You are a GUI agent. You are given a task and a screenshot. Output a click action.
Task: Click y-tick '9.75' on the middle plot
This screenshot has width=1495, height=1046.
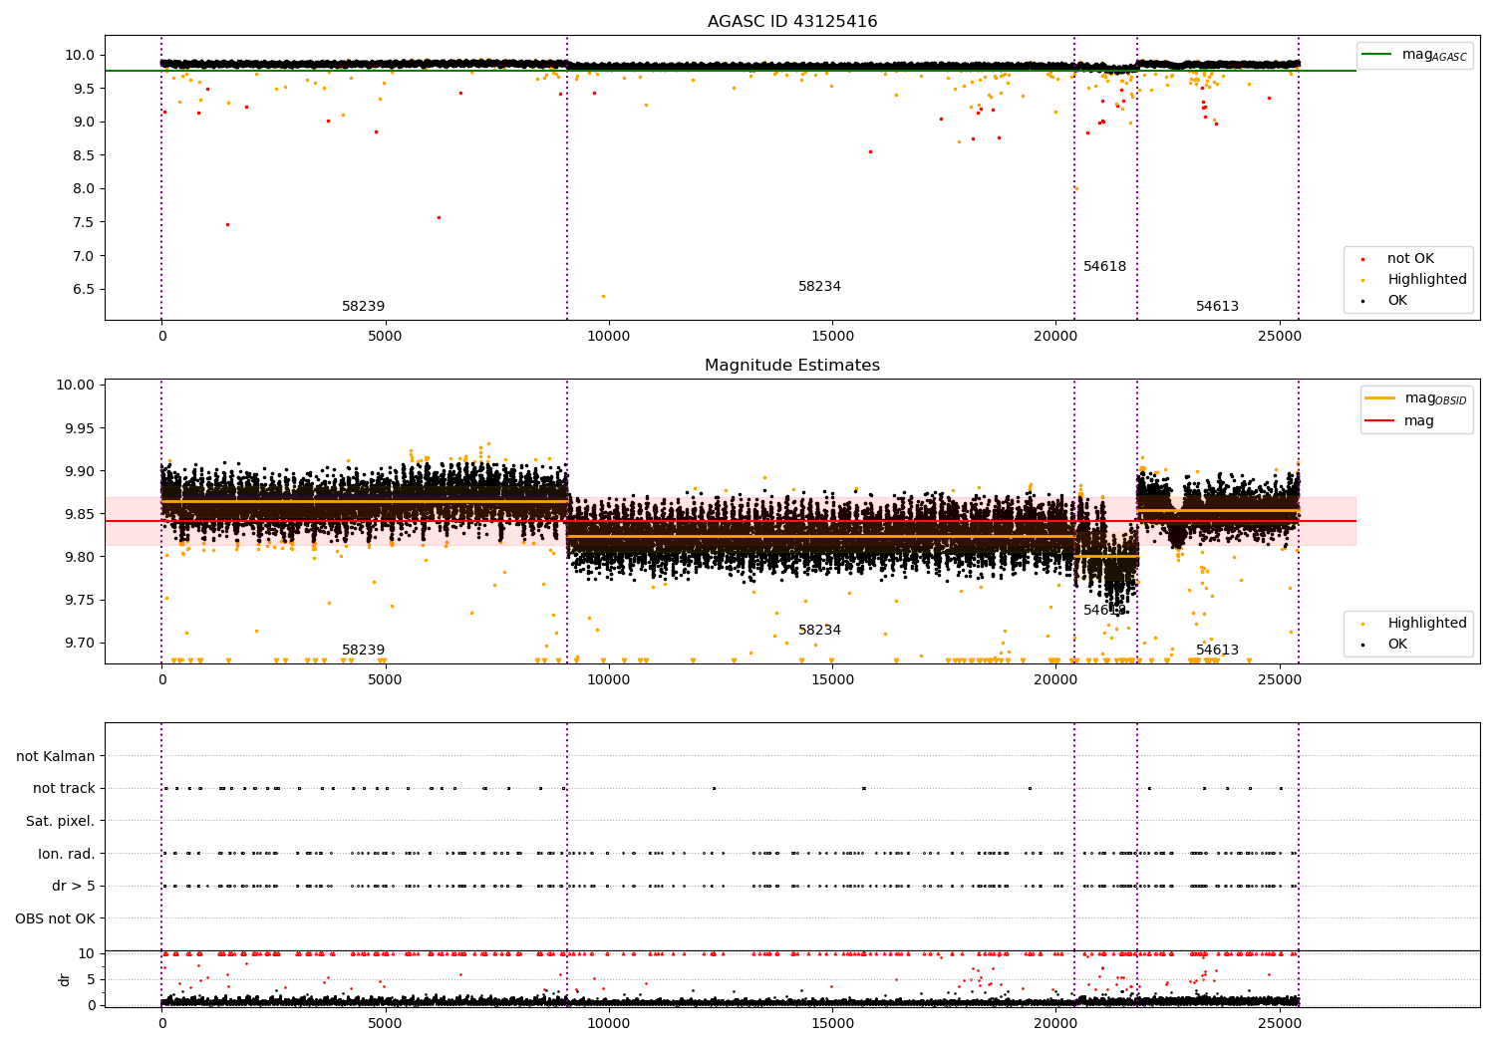[x=81, y=601]
